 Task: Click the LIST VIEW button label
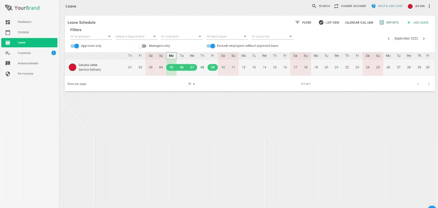click(332, 23)
